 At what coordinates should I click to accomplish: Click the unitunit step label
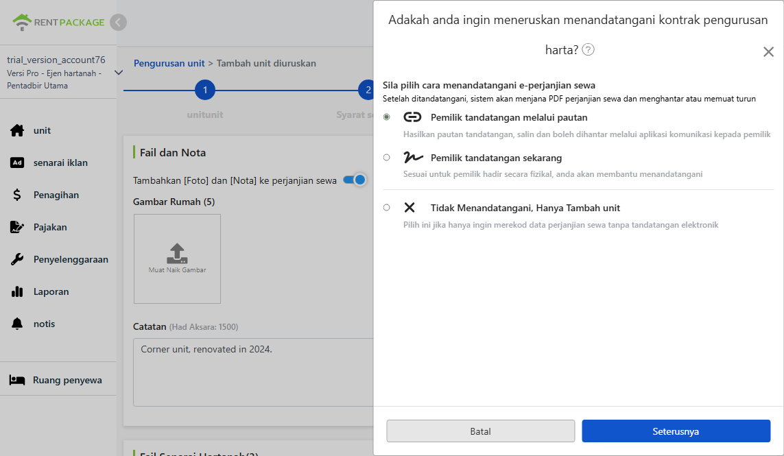(205, 115)
